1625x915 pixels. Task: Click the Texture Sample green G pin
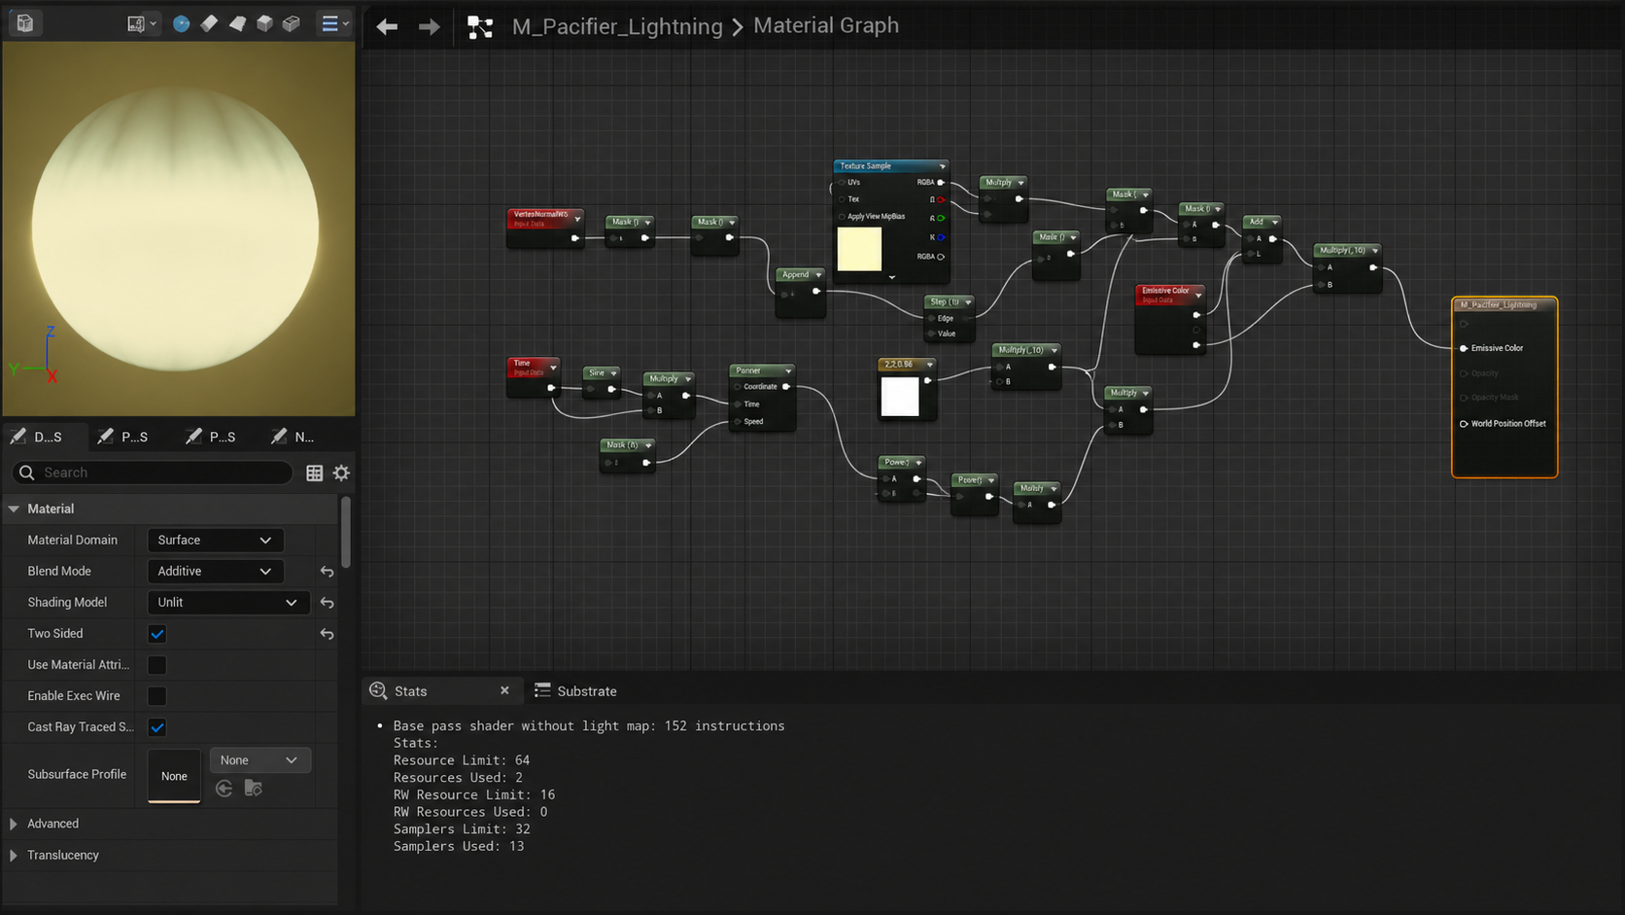941,218
